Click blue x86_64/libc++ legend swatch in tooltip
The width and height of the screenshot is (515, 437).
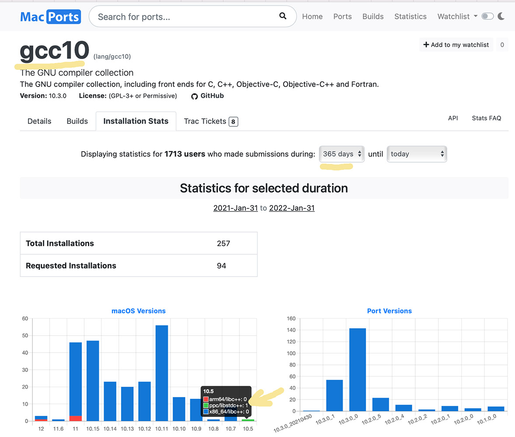[206, 412]
